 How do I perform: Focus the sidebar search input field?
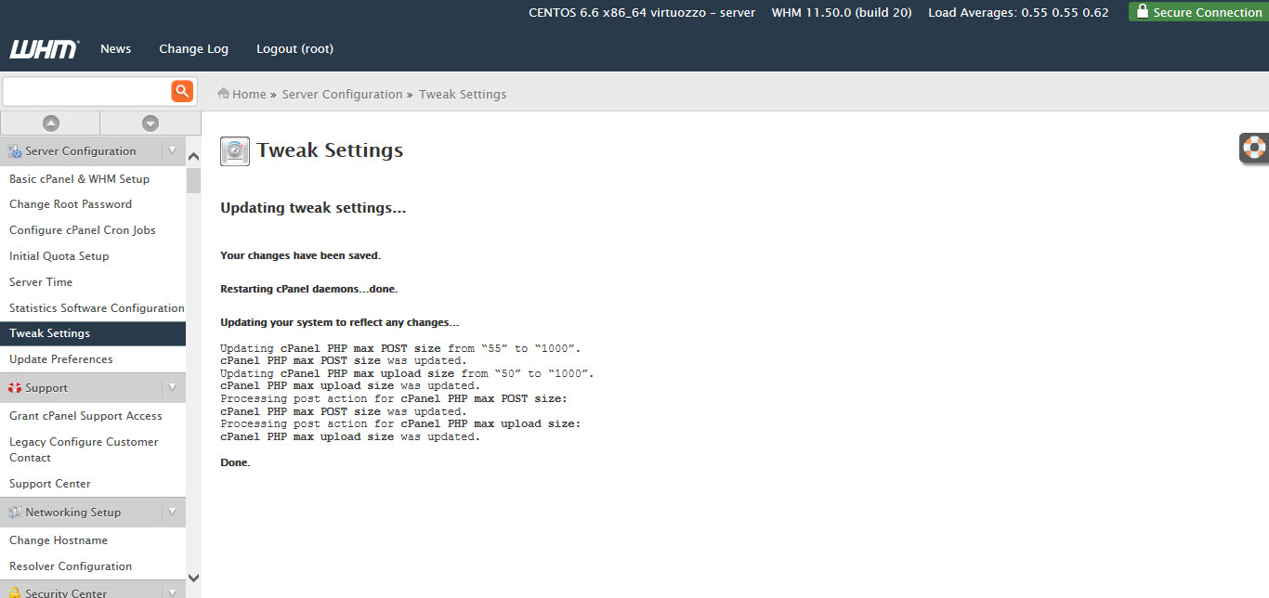86,91
